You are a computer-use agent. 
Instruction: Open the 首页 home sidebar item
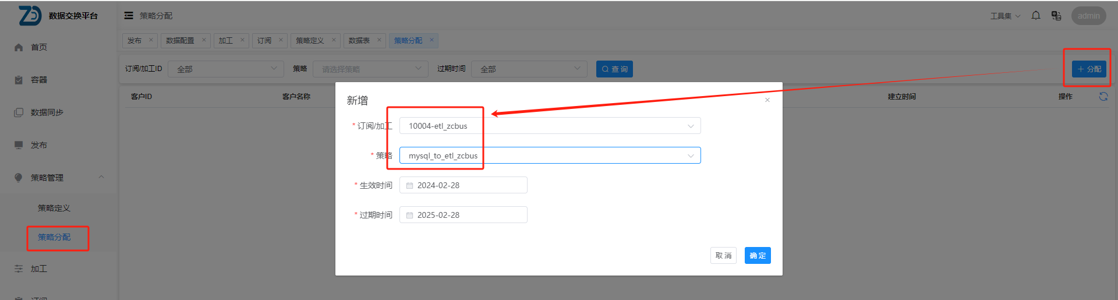pos(39,47)
